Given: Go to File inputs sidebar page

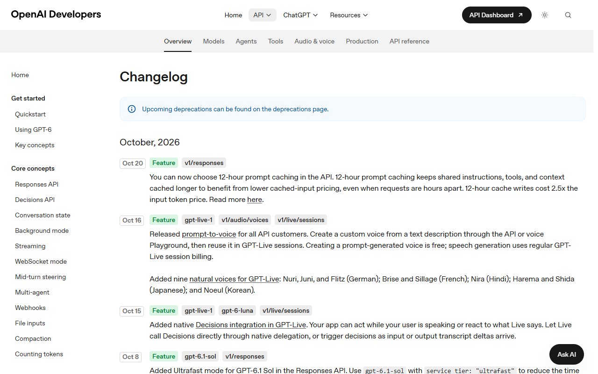Looking at the screenshot, I should click(30, 323).
